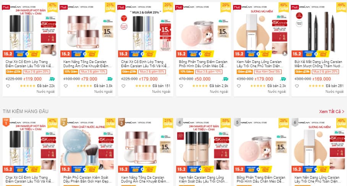Like the 169.000 eyeliner via heart icon
Screen dimensions: 347x186
[297, 86]
